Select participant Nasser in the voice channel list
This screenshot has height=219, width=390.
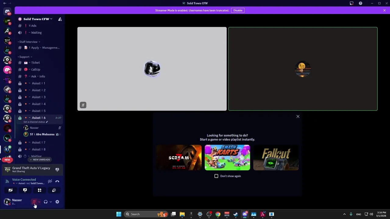(43, 128)
